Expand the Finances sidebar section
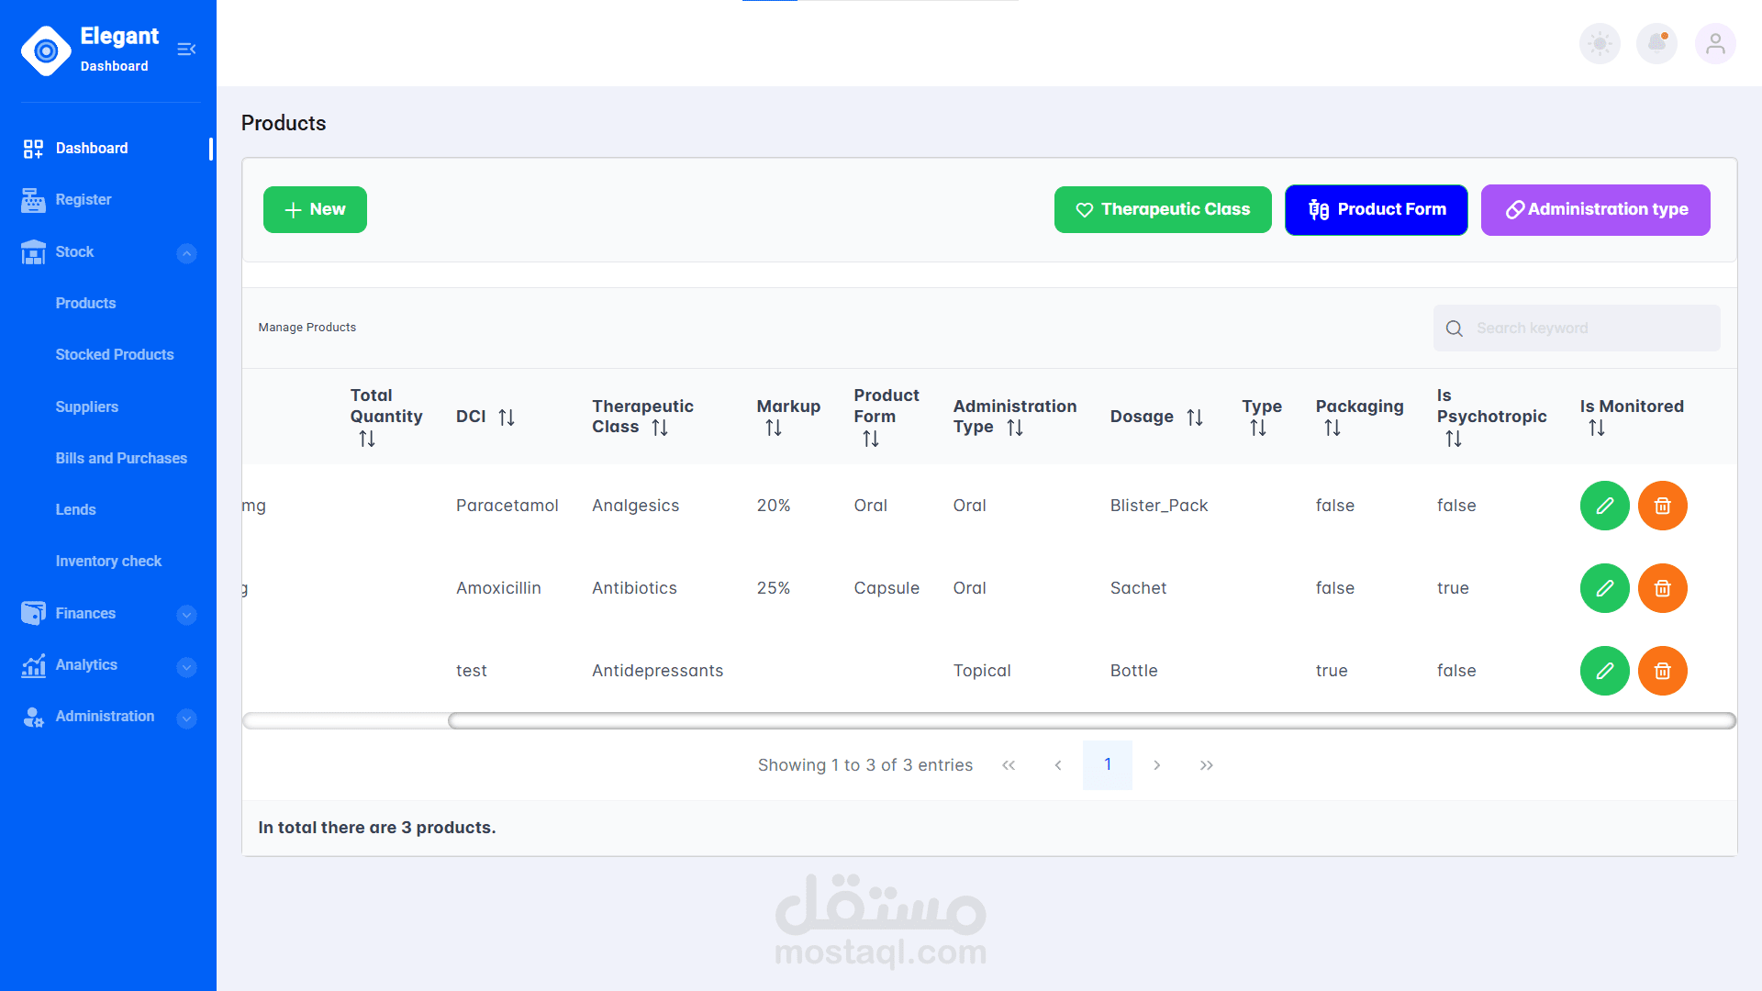Viewport: 1762px width, 991px height. point(186,615)
